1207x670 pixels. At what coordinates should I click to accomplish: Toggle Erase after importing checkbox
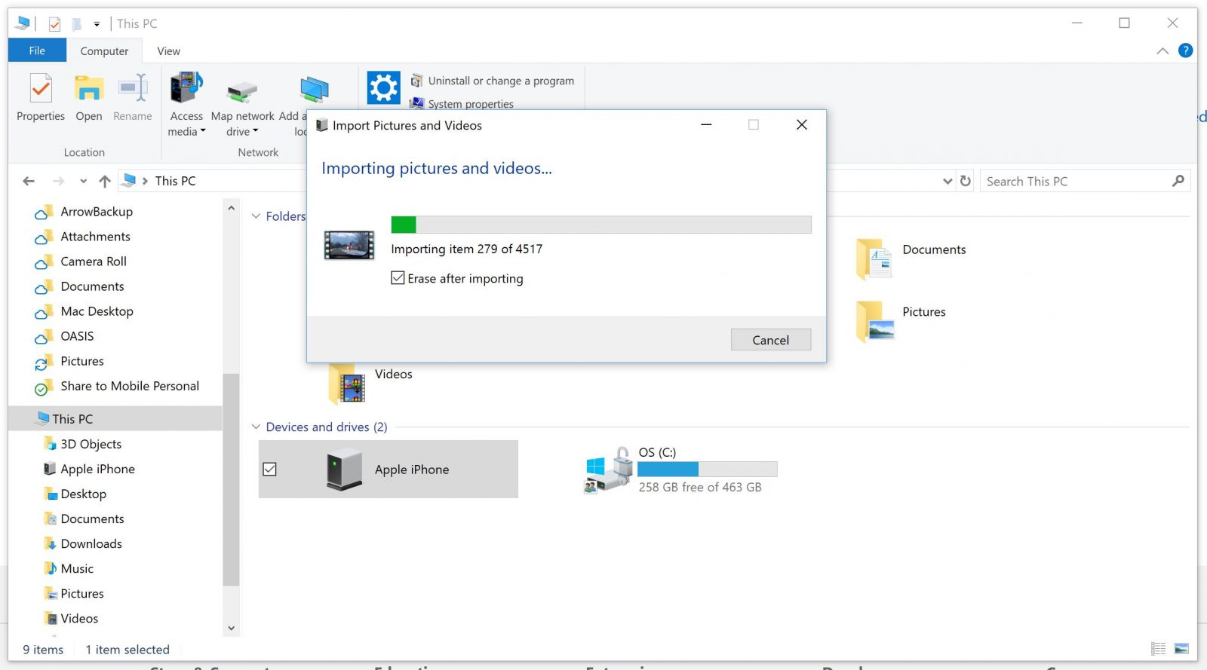point(398,278)
